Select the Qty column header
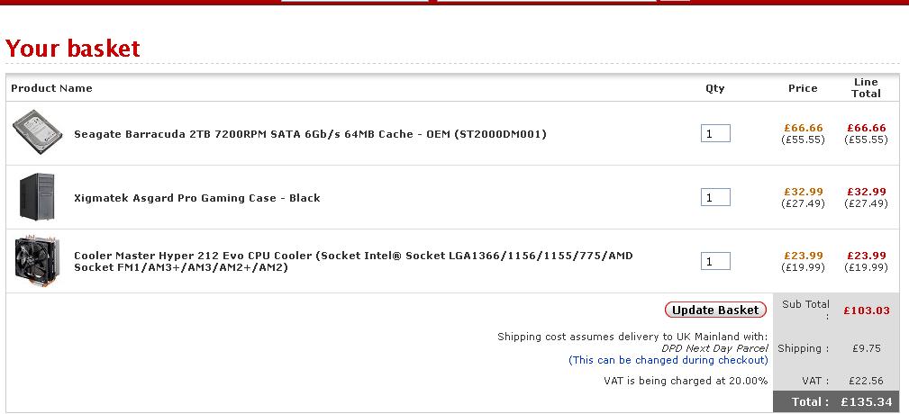Screen dimensions: 909x414 [x=714, y=88]
